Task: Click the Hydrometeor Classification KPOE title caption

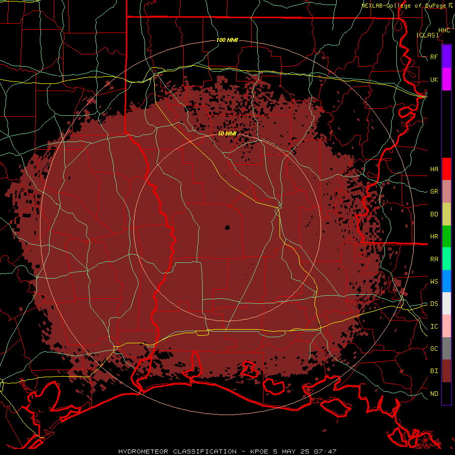Action: click(227, 451)
